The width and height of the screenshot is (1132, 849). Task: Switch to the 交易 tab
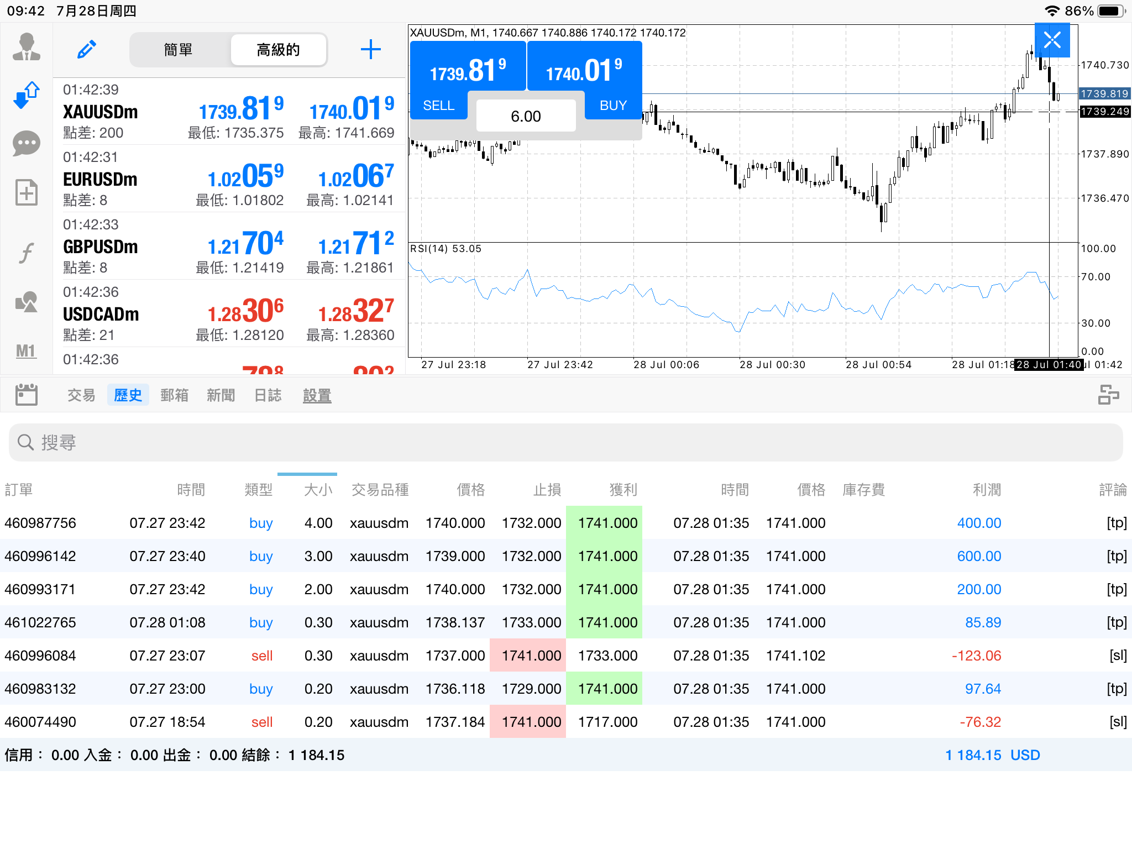[x=81, y=395]
